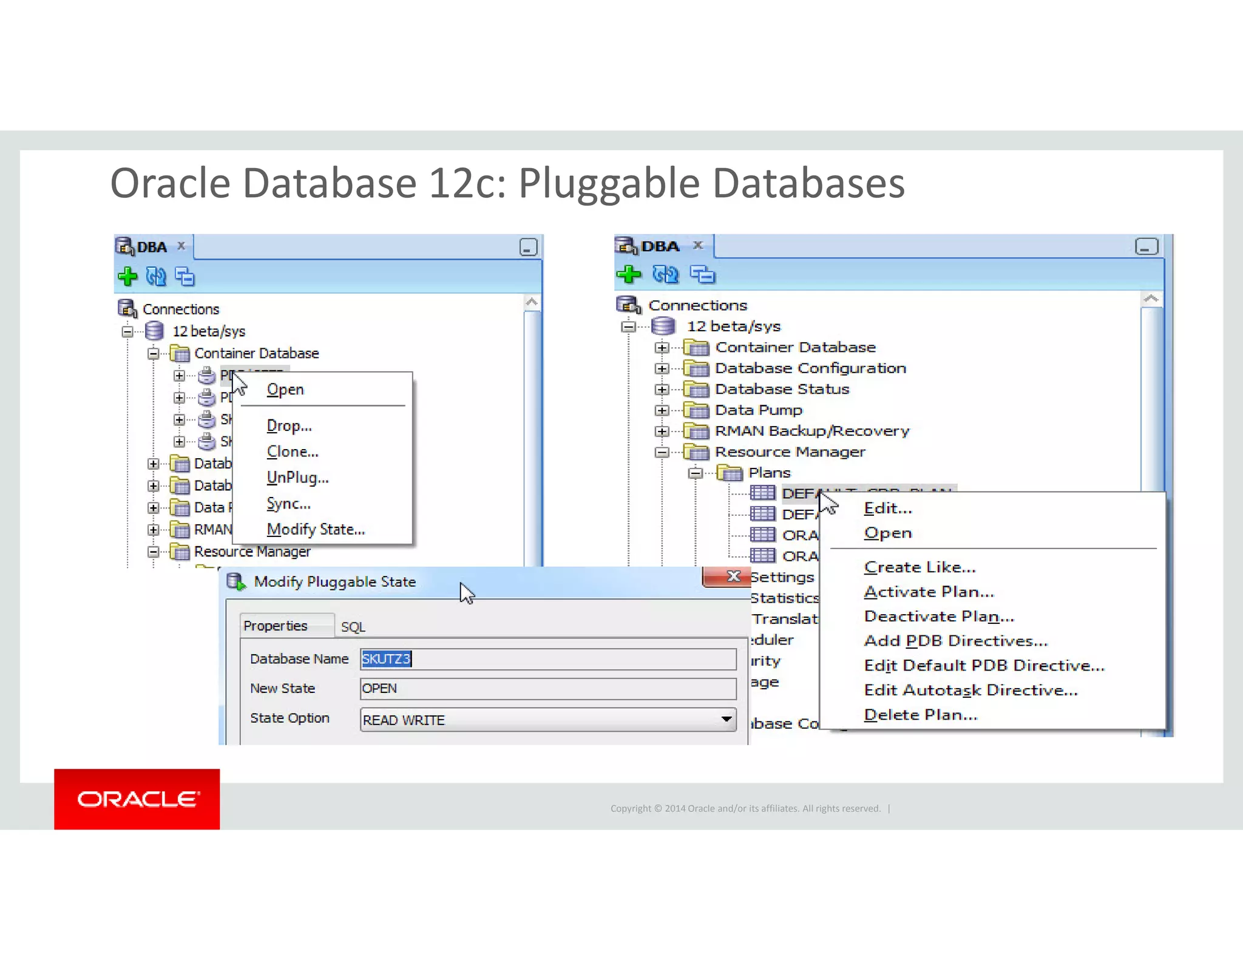Close the right DBA tab
Image resolution: width=1243 pixels, height=960 pixels.
pos(698,245)
